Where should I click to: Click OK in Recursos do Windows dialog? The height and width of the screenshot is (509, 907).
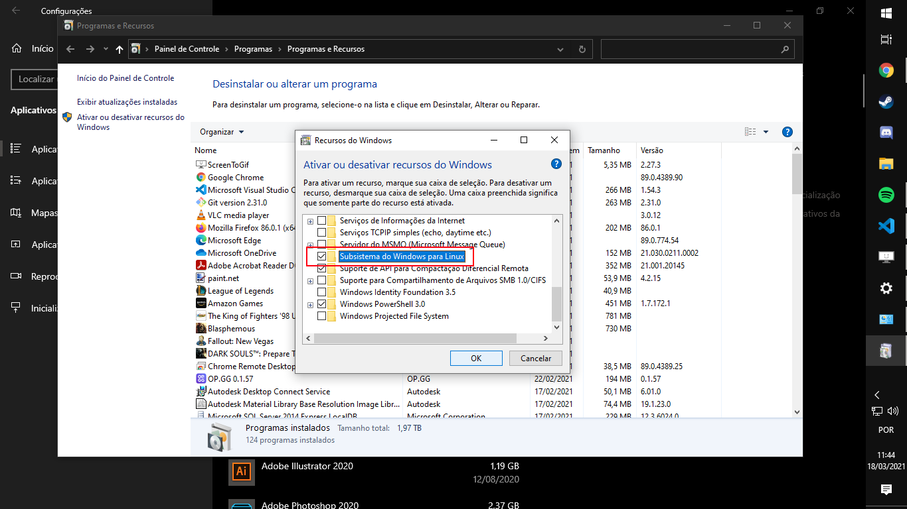[x=476, y=358]
